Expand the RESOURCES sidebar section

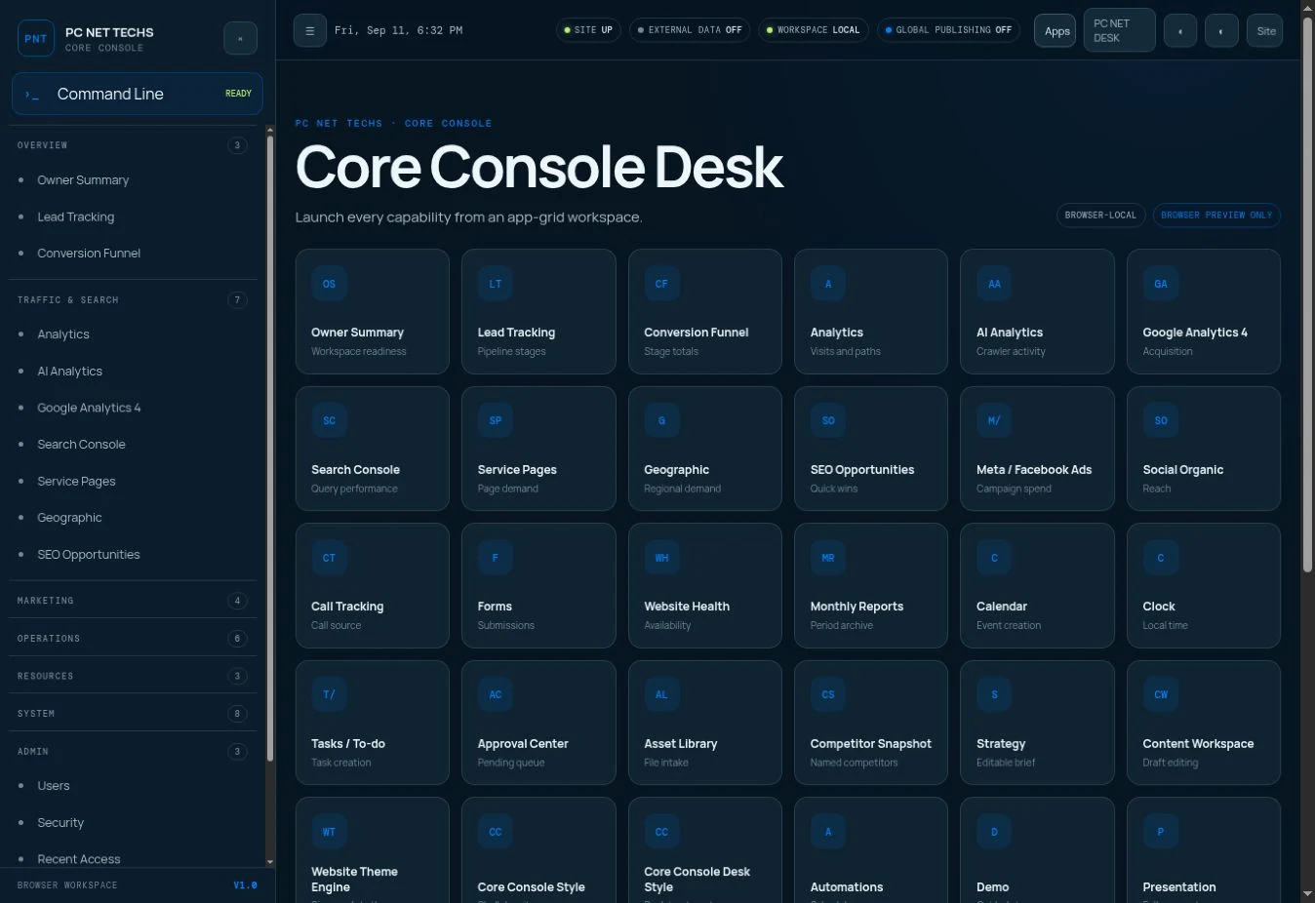133,676
